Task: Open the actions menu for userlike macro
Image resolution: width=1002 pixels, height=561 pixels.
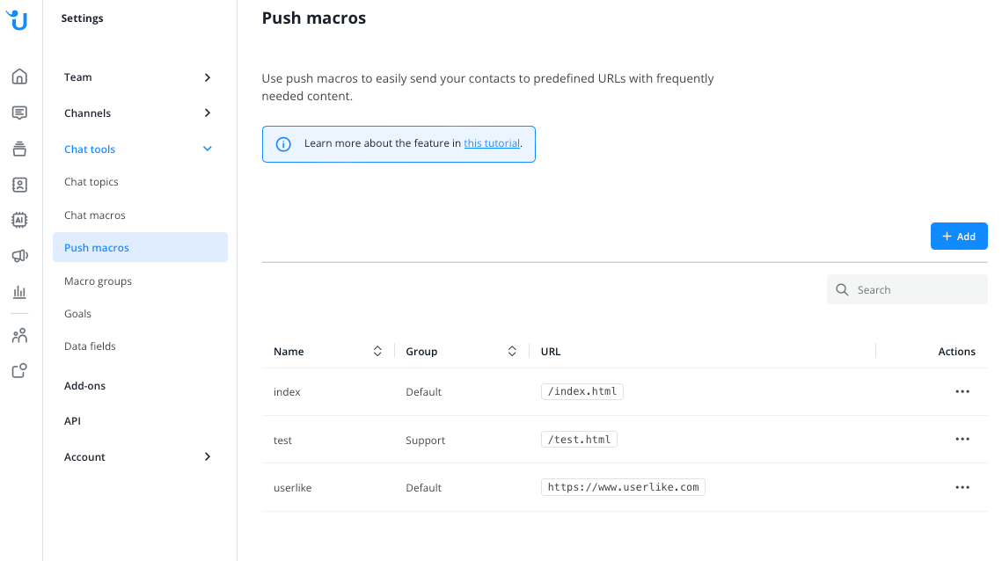Action: 962,487
